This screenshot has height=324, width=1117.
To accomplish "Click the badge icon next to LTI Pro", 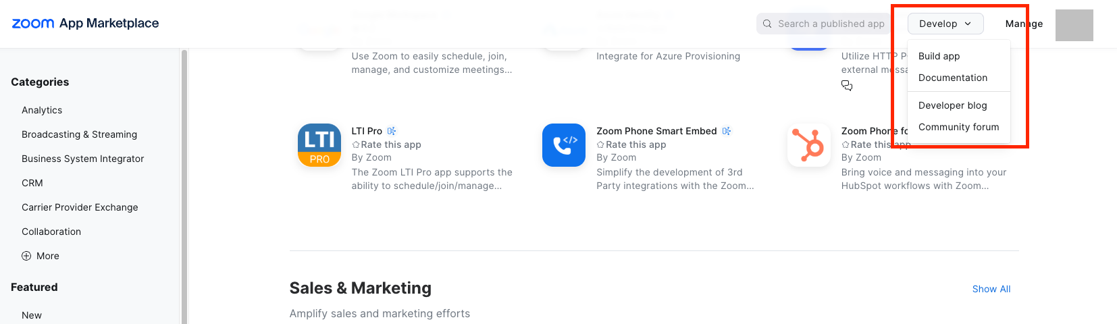I will coord(392,131).
